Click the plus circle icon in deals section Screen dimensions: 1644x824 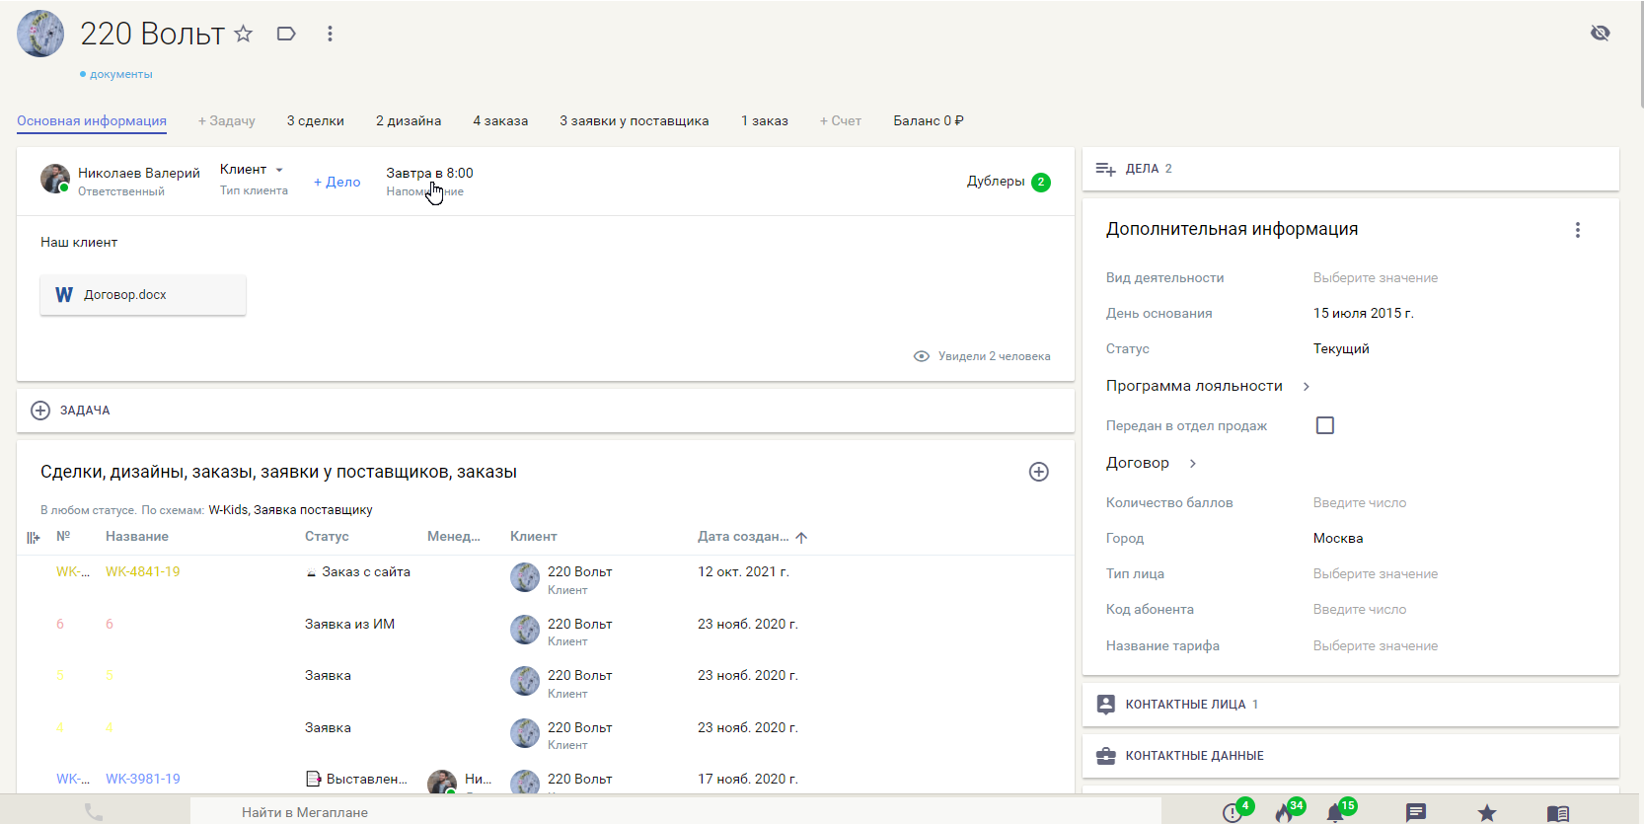click(1039, 472)
